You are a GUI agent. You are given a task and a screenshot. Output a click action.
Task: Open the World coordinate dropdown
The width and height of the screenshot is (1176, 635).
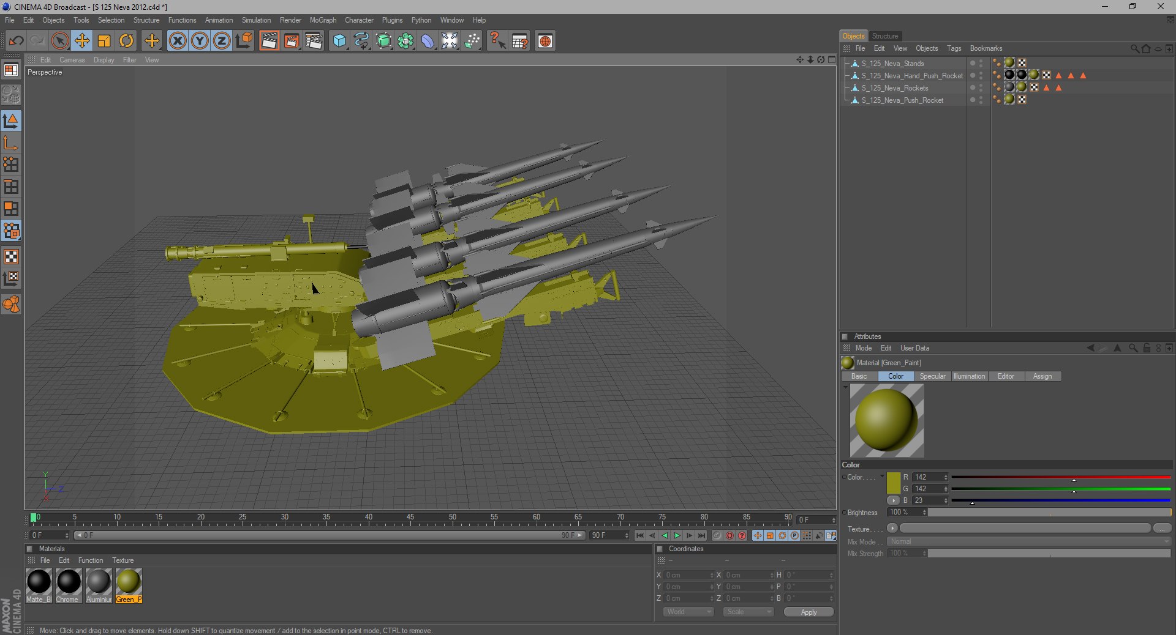(688, 612)
